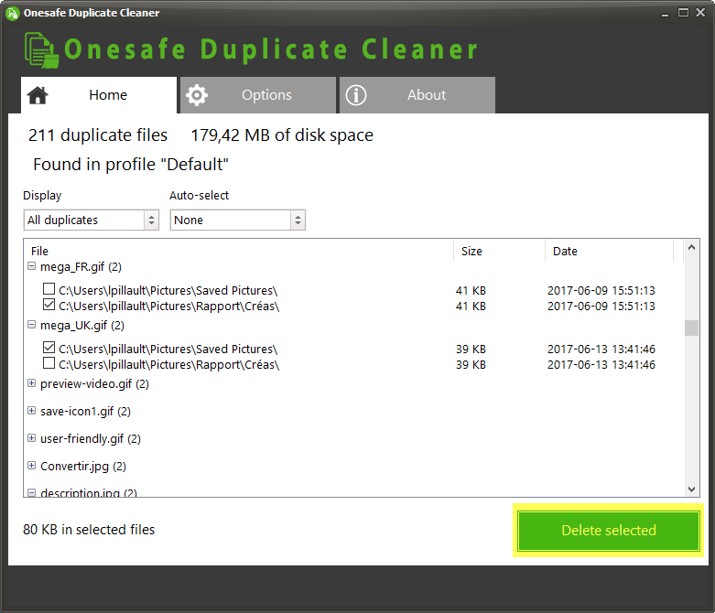Open the Display 'All duplicates' dropdown
The height and width of the screenshot is (613, 715).
92,220
